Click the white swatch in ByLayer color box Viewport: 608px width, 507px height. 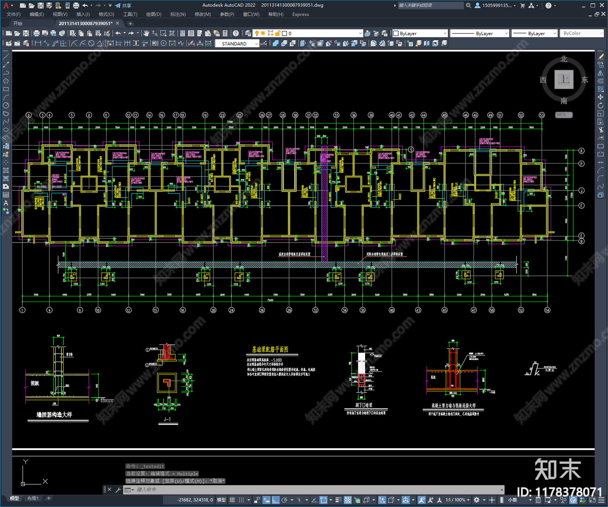[x=396, y=33]
